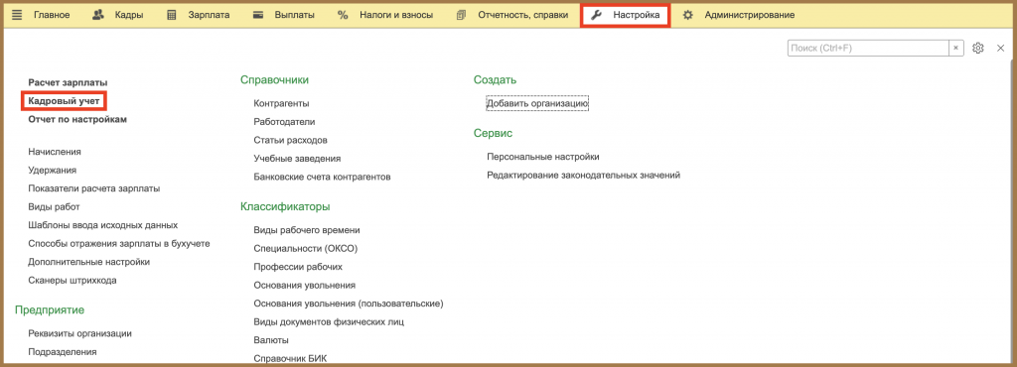This screenshot has width=1017, height=367.
Task: Open Виды документов физических лиц
Action: 329,321
